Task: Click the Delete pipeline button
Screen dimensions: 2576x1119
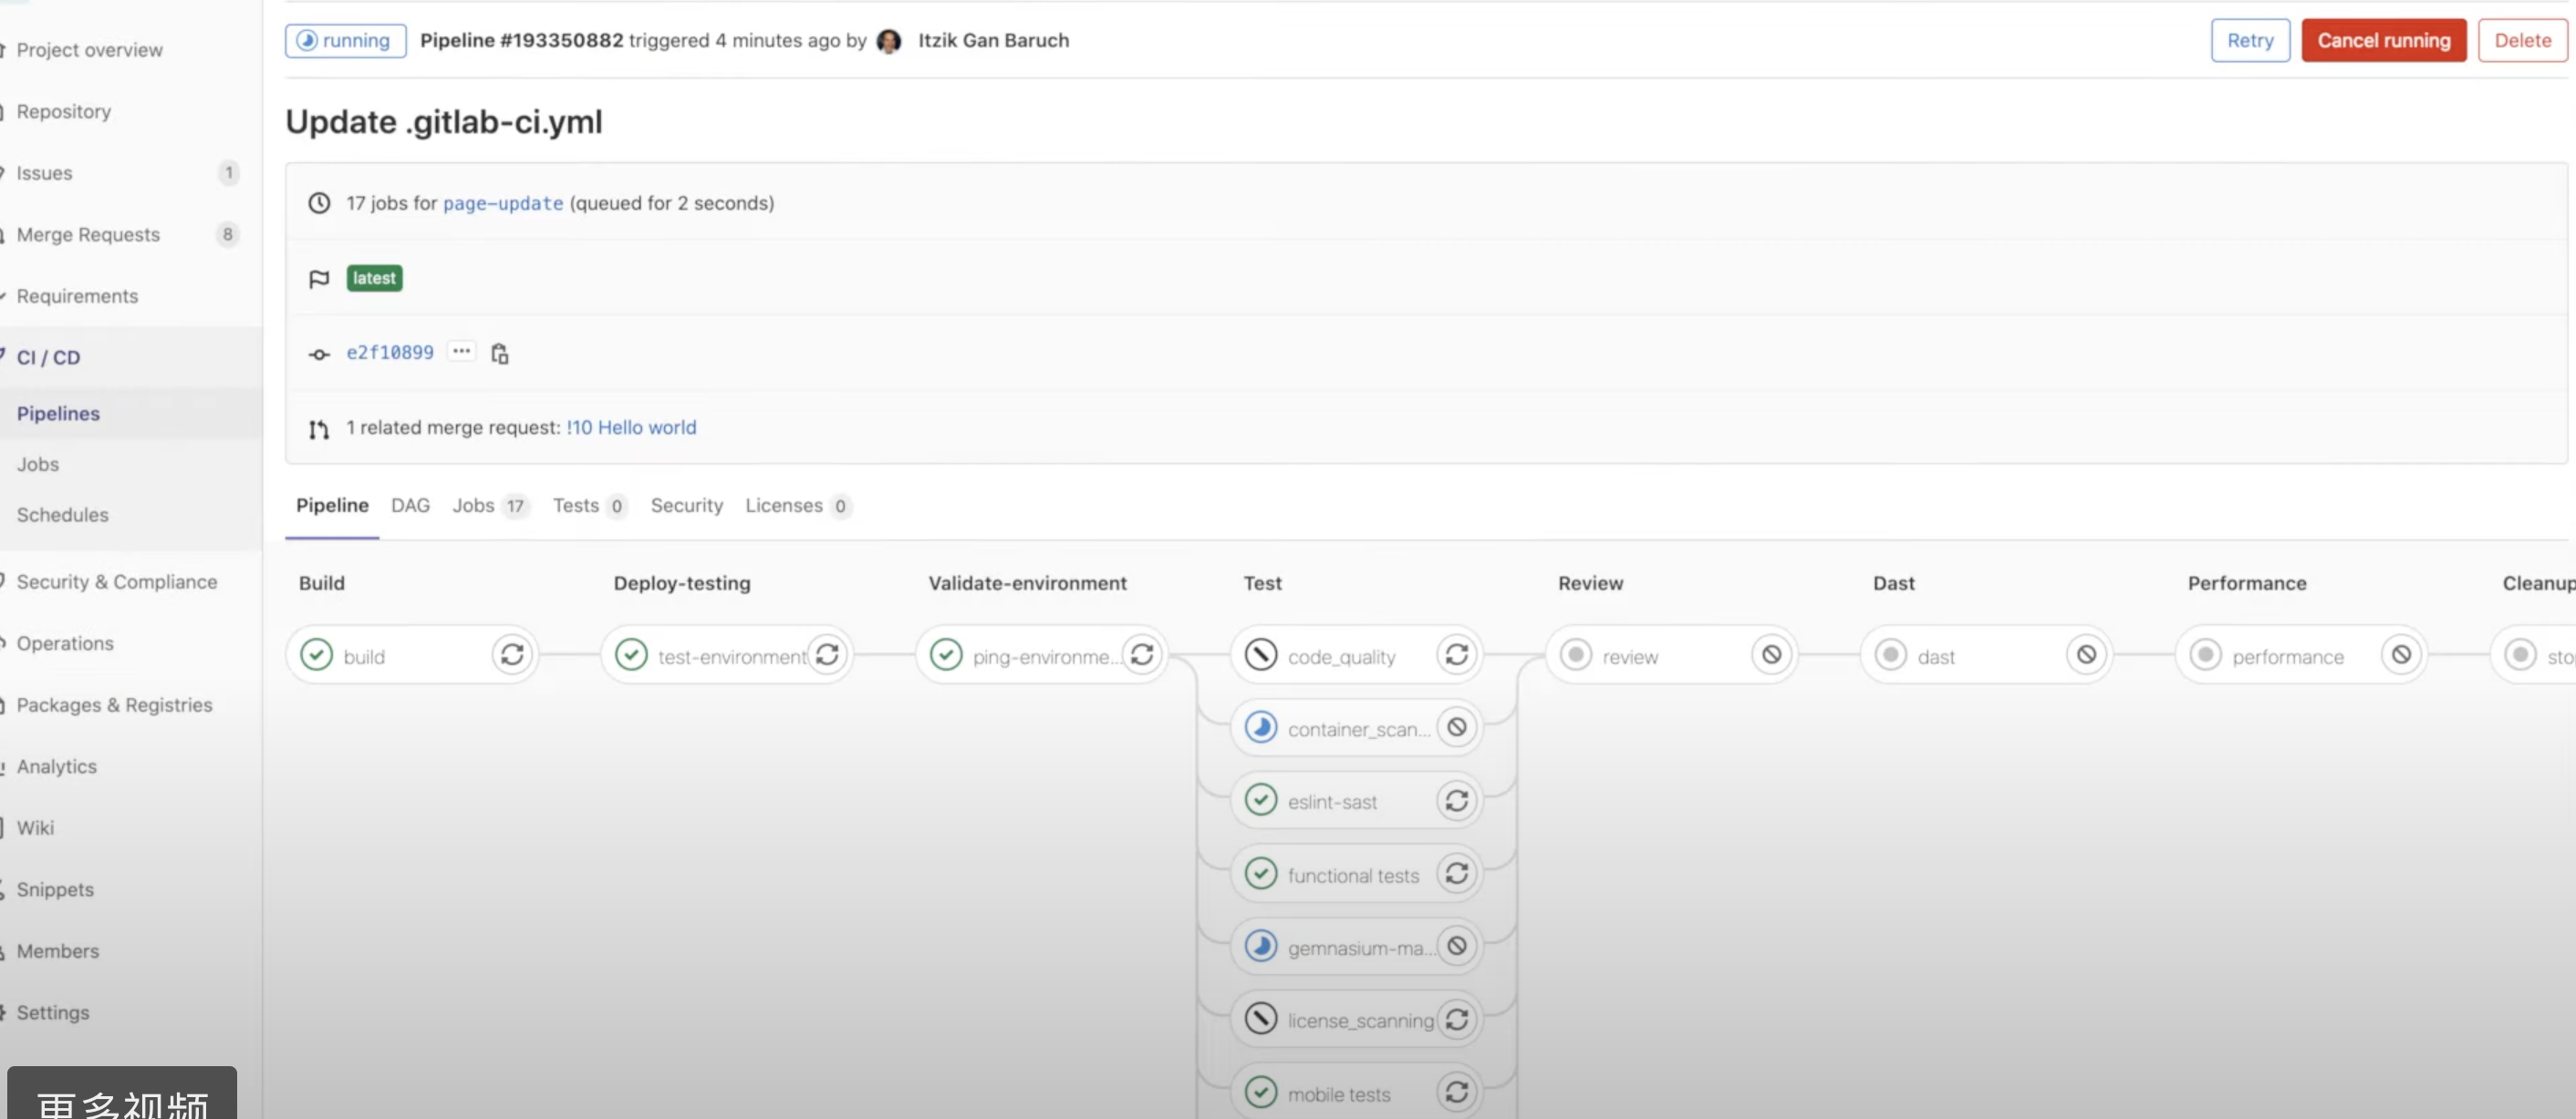Action: [x=2522, y=41]
